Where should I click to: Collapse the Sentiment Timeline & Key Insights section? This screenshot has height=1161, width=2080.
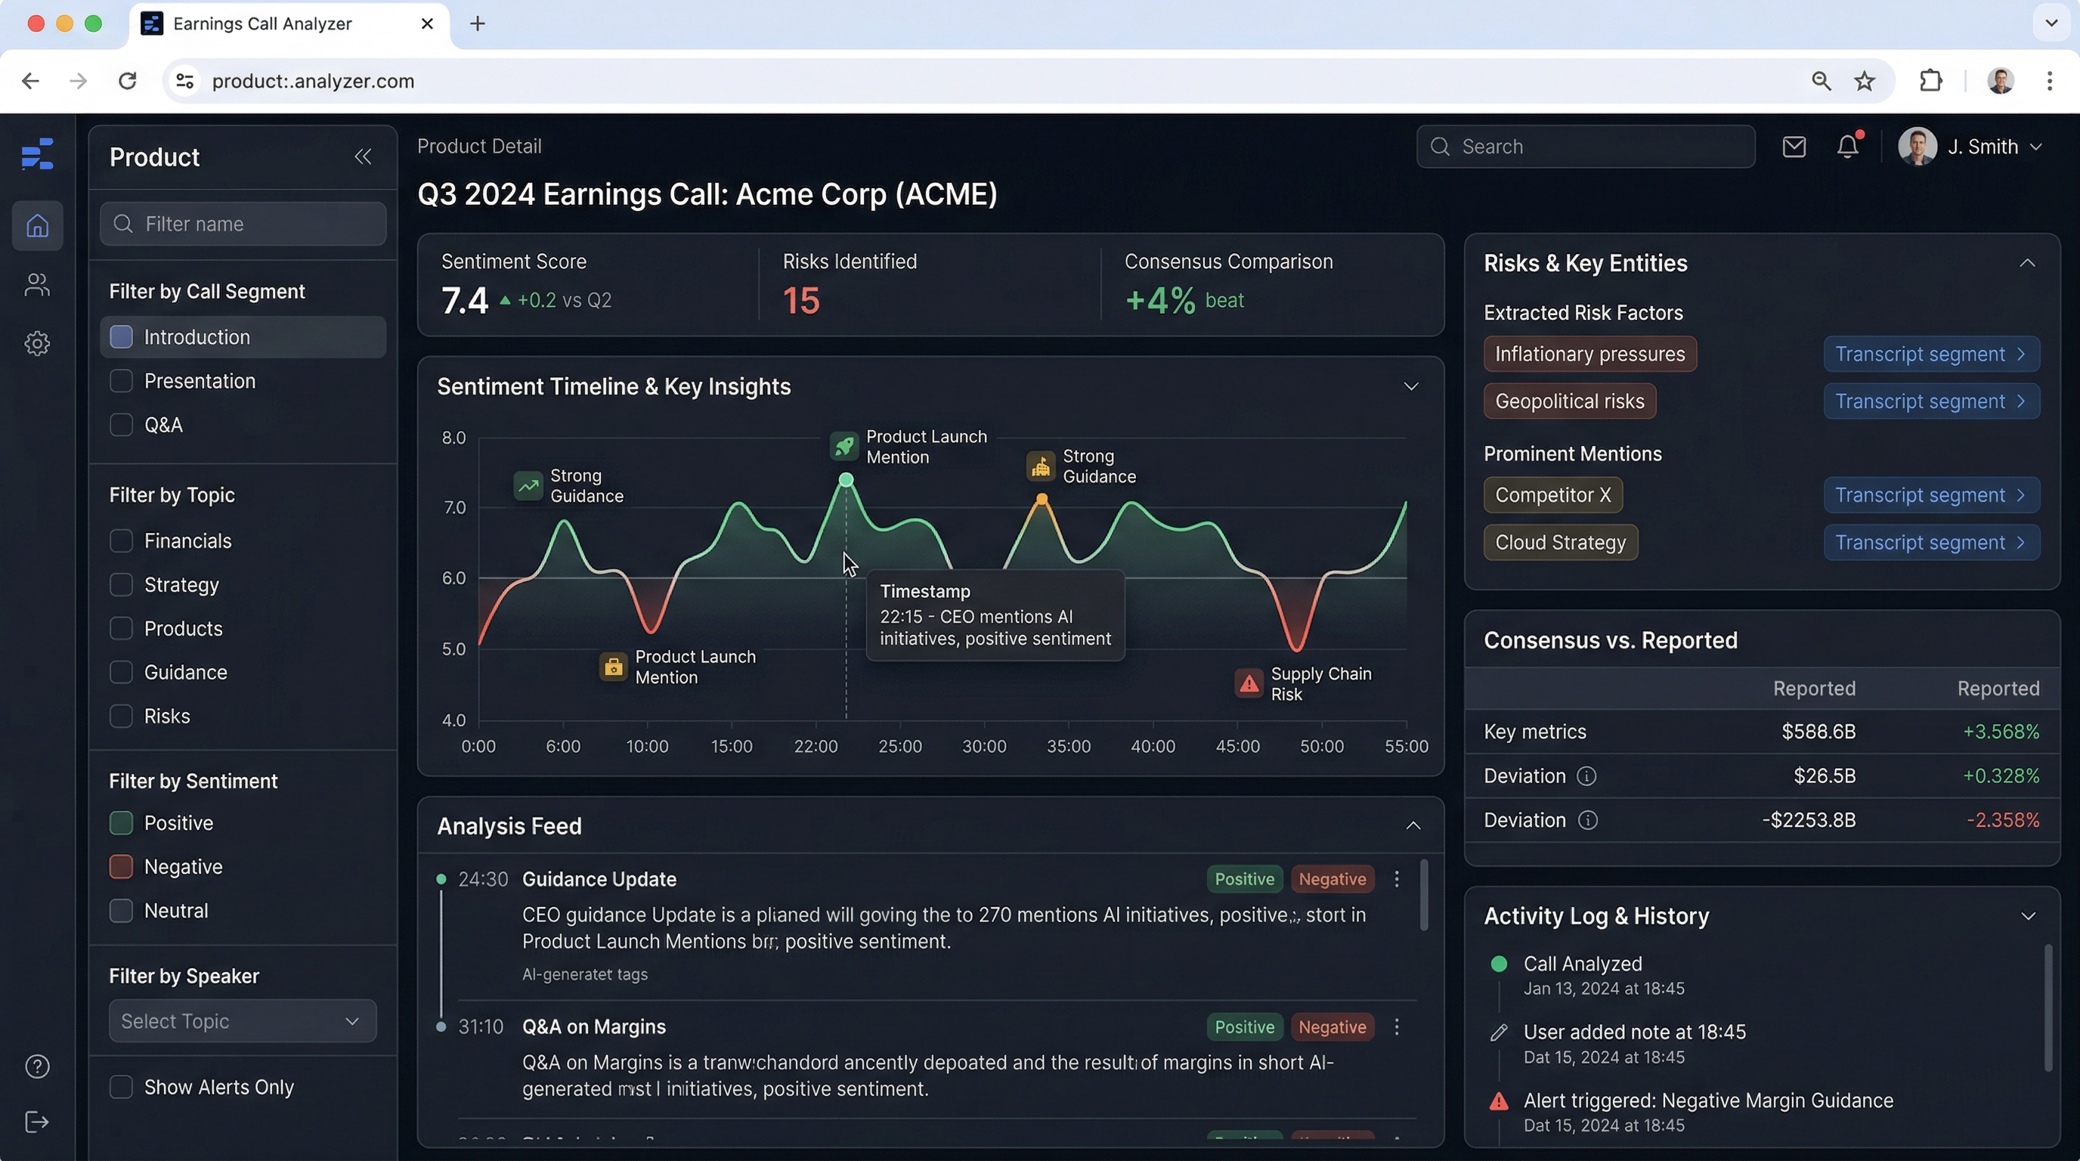tap(1411, 386)
